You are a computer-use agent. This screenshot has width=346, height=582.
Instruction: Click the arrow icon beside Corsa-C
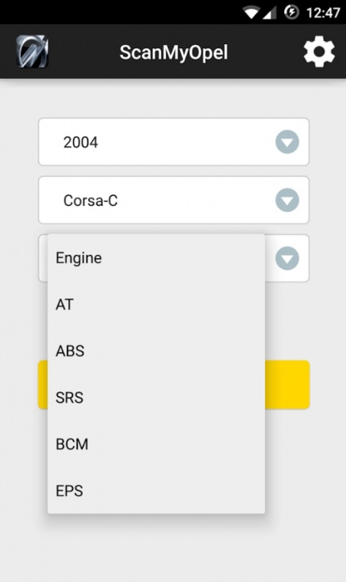[x=287, y=200]
